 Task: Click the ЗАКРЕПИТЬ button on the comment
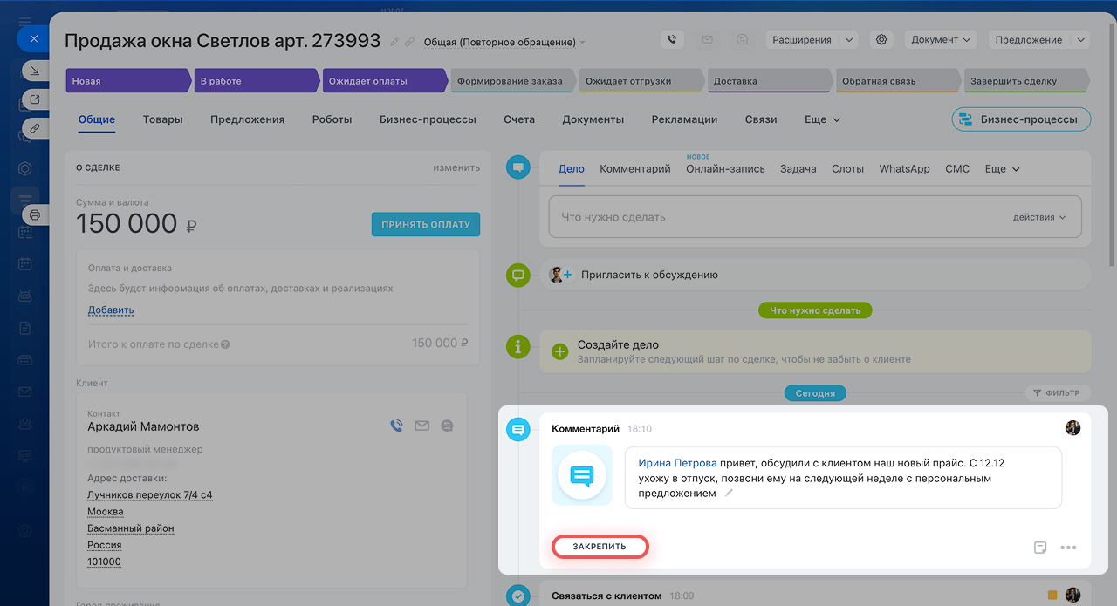pos(600,547)
